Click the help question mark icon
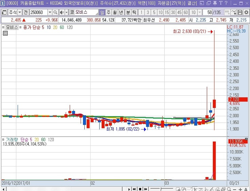Screen dimensions: 250x191 click(x=226, y=3)
